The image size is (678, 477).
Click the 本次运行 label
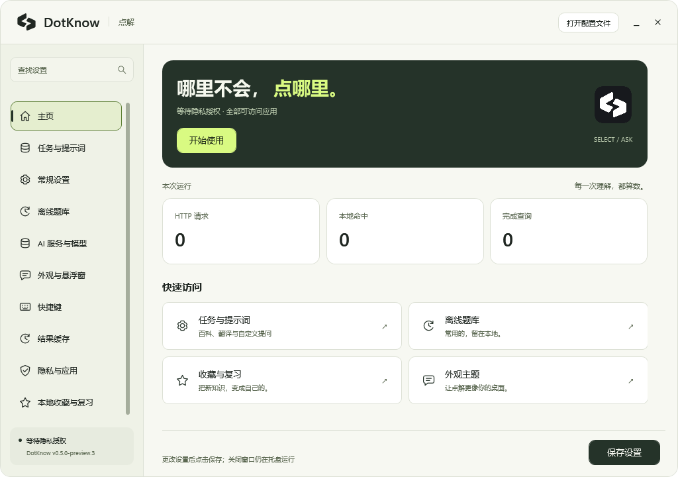coord(177,186)
